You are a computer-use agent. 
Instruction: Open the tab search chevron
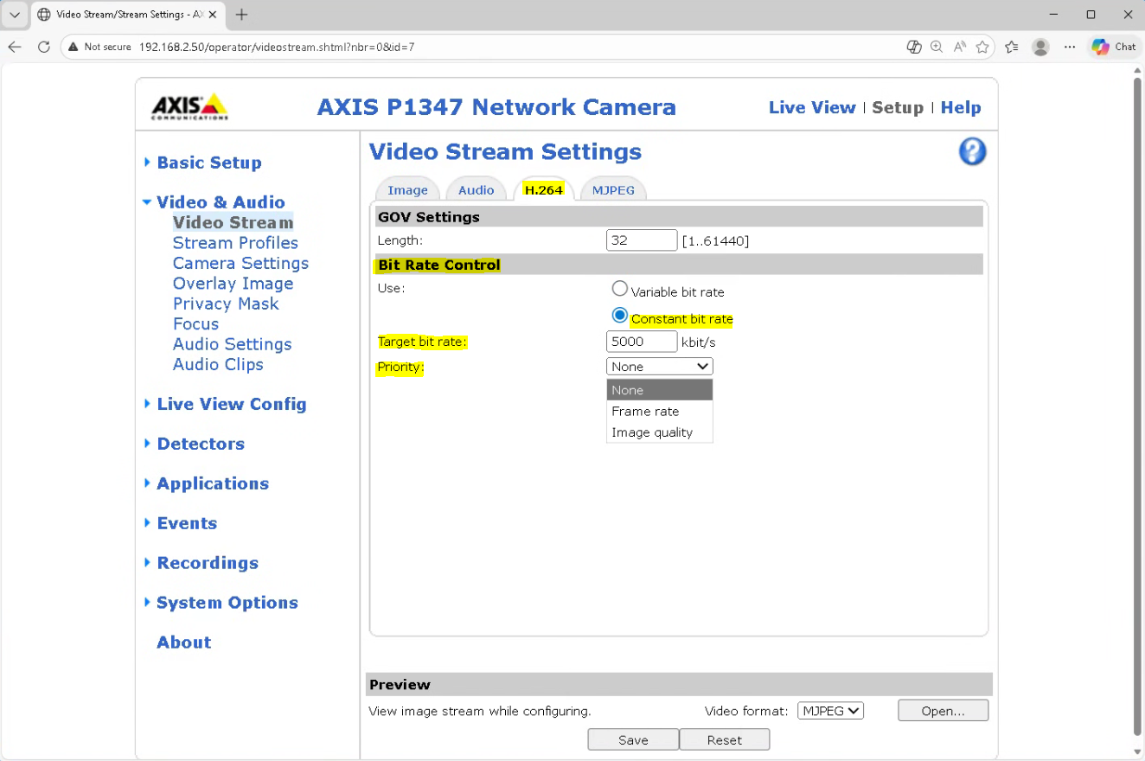point(15,15)
